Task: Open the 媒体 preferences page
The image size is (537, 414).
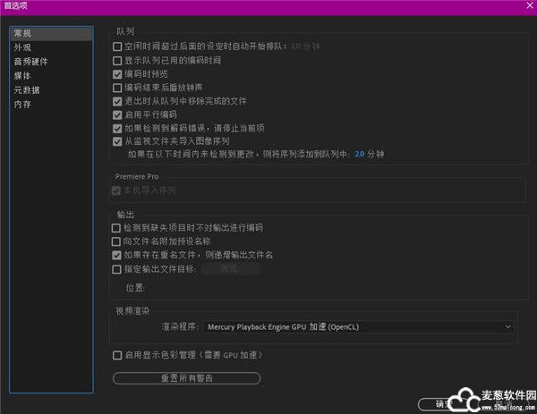Action: [23, 76]
